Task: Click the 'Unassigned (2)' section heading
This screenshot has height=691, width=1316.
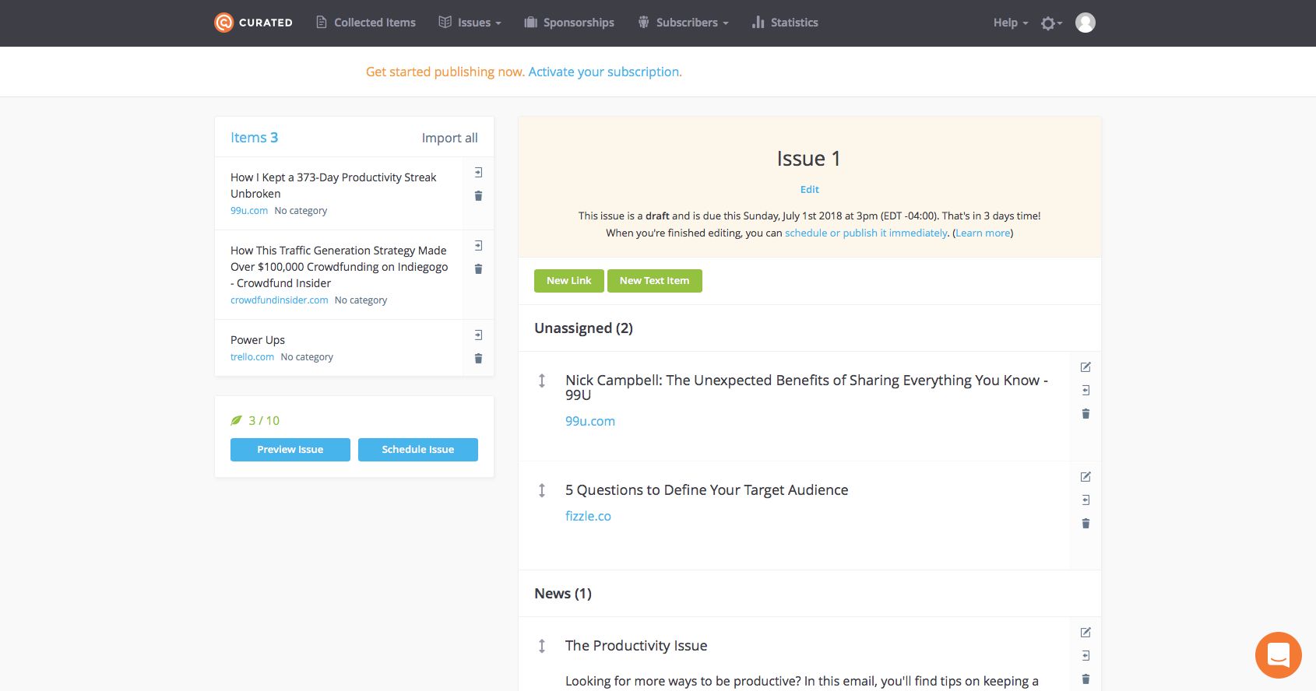Action: click(x=583, y=328)
